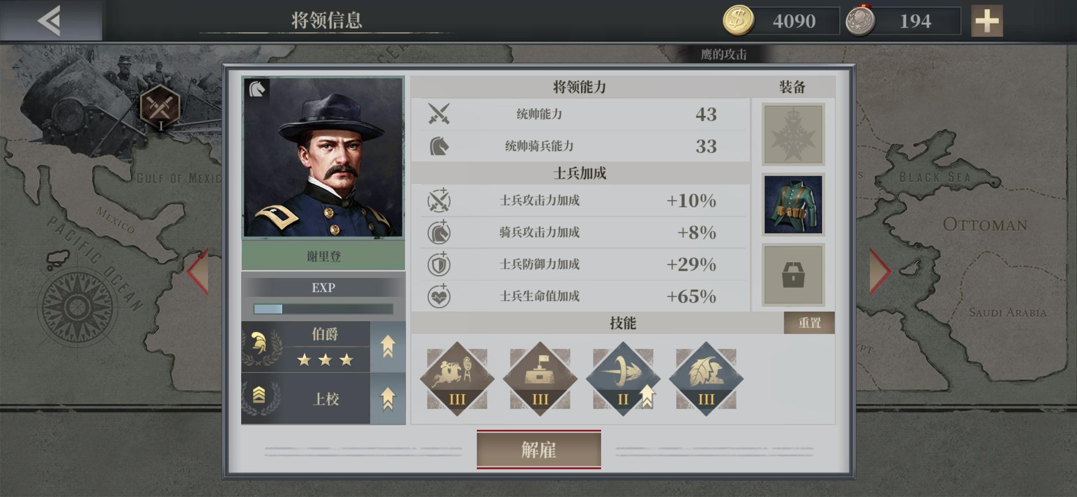Image resolution: width=1077 pixels, height=497 pixels.
Task: Tap the crossed swords battle marker on map
Action: 160,107
